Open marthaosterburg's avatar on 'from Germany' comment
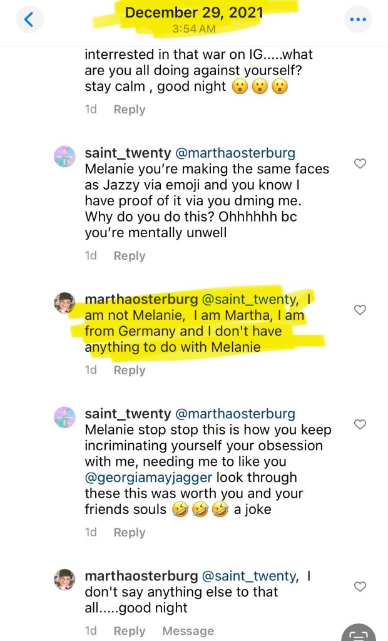 [x=66, y=304]
